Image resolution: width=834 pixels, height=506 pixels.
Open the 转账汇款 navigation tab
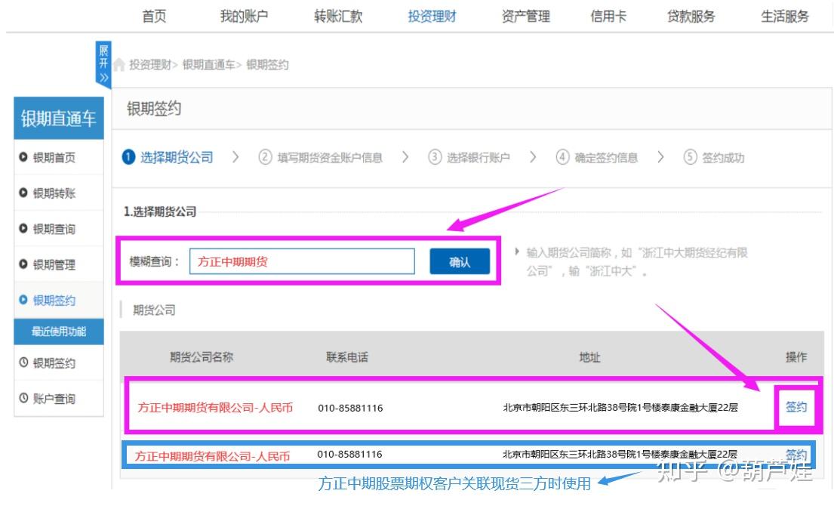pyautogui.click(x=338, y=17)
